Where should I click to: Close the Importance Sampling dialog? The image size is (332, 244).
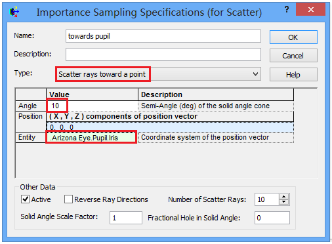point(310,9)
